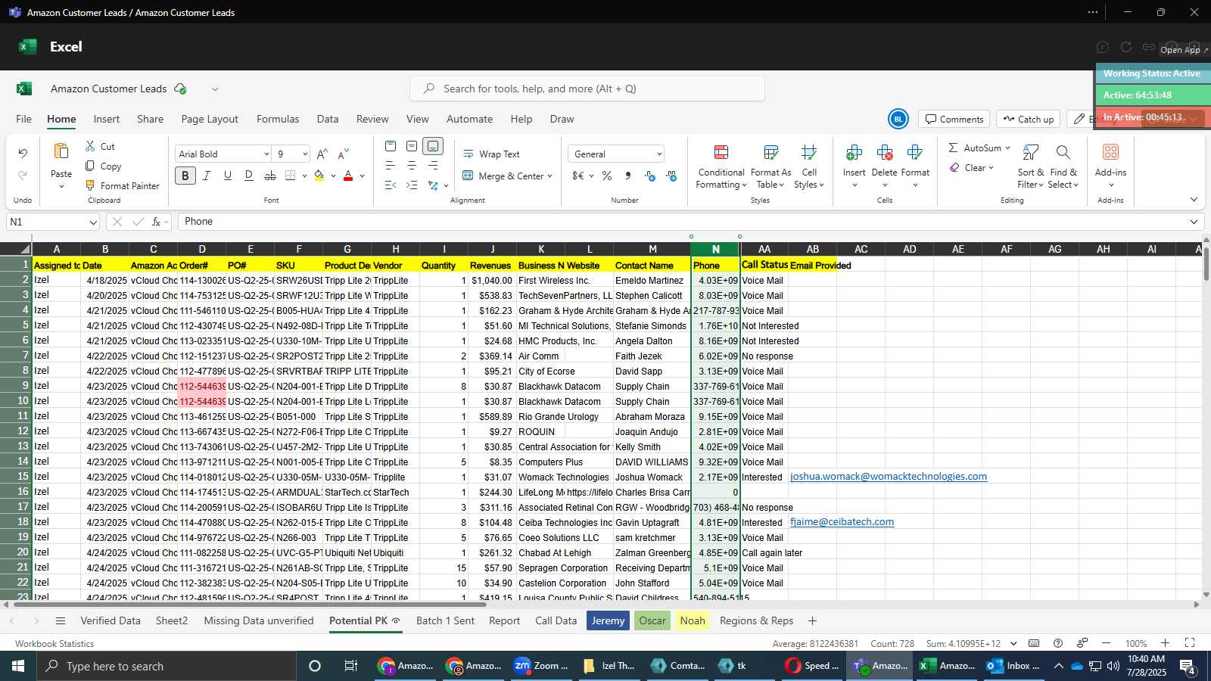Expand the Name Box N1 dropdown
1211x681 pixels.
[x=93, y=222]
